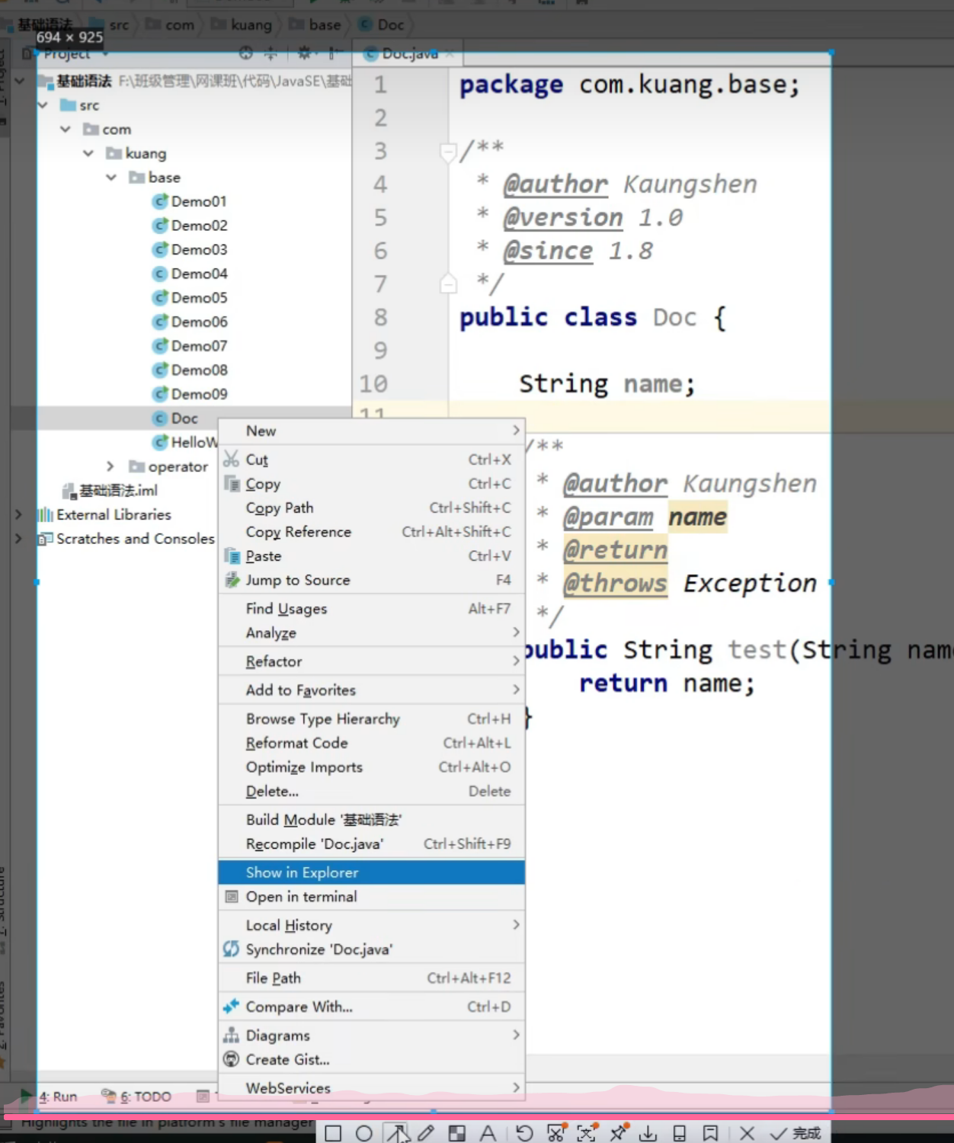Screen dimensions: 954x1143
Task: Open the 4: Run tool window
Action: 50,1097
